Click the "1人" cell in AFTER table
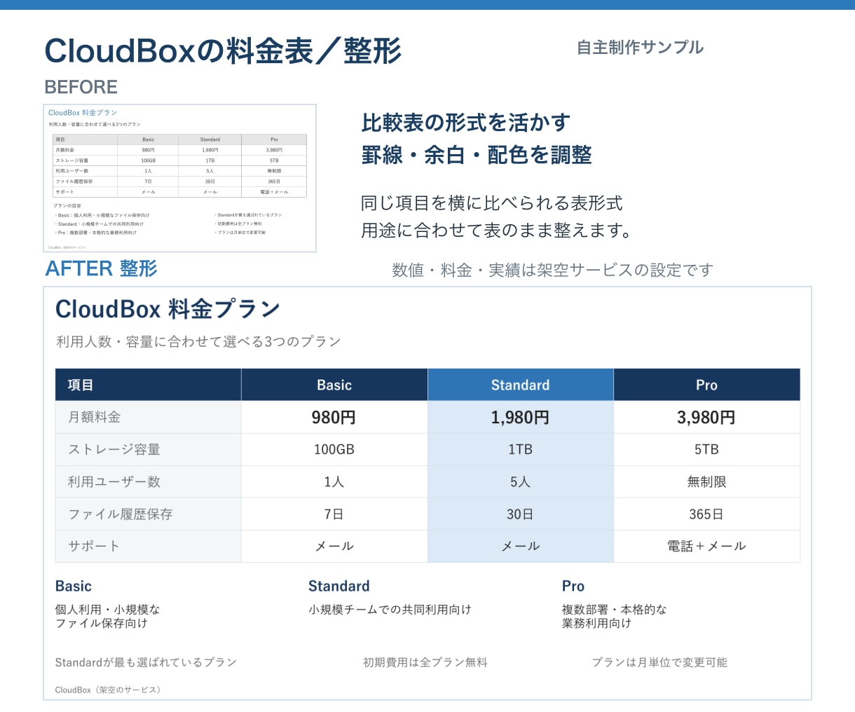Screen dimensions: 855x712 334,481
